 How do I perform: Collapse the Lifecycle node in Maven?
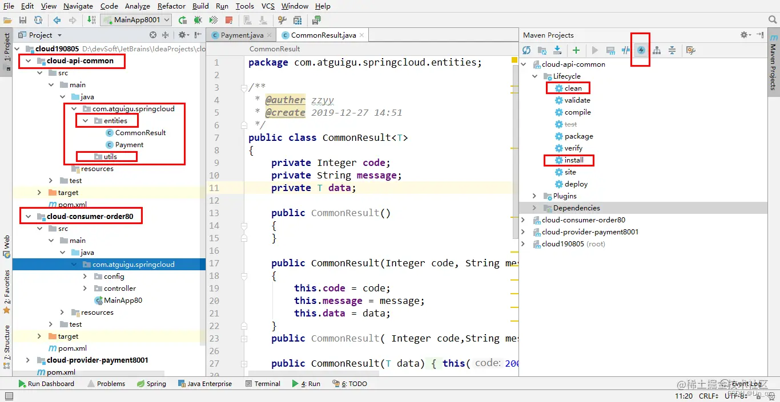[534, 76]
